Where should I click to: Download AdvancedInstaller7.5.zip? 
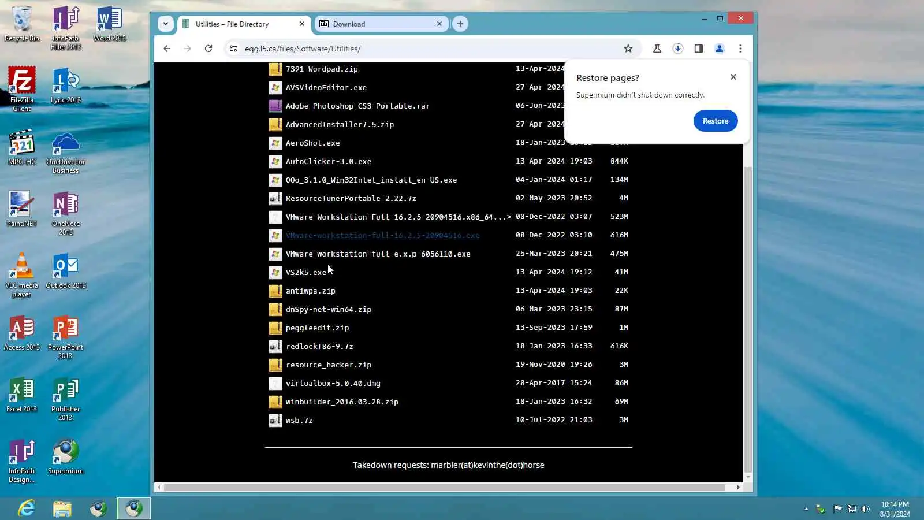click(x=340, y=124)
